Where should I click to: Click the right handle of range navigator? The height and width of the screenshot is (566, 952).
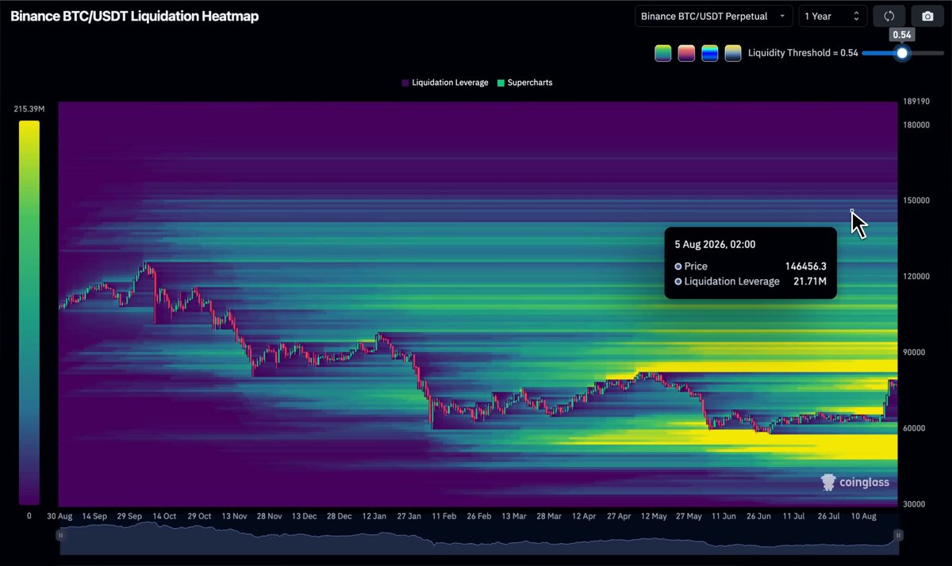(x=898, y=535)
